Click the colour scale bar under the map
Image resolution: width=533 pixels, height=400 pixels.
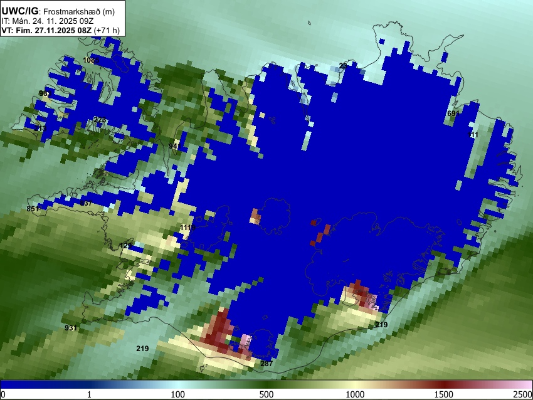tap(266, 384)
